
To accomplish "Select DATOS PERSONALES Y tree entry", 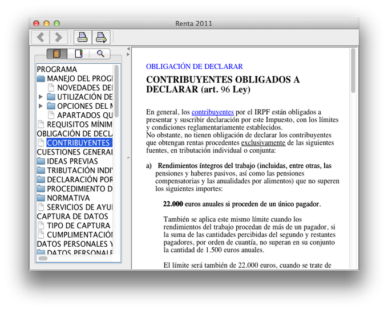I will pos(75,244).
